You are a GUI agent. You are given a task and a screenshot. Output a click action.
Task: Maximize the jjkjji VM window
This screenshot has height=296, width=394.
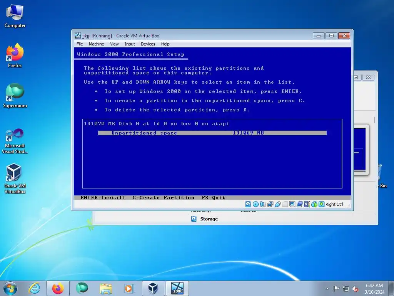click(x=331, y=36)
